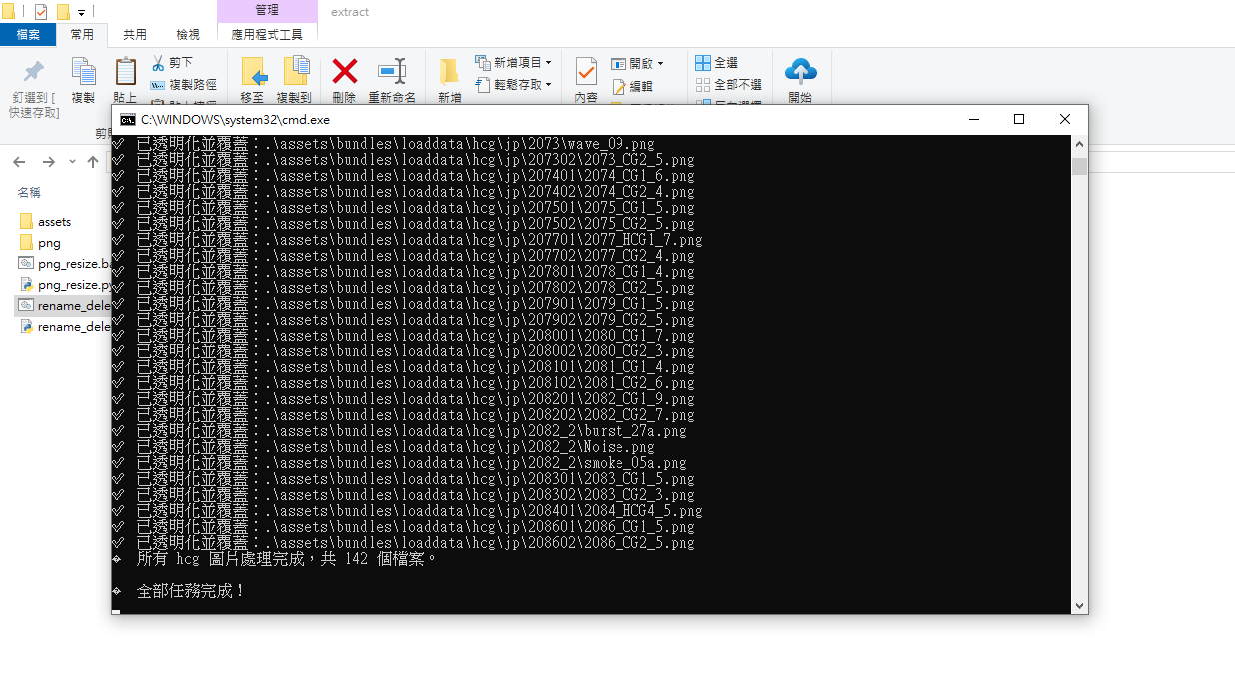Screen dimensions: 1235x688
Task: Expand the 開啟 (Open) dropdown arrow
Action: pyautogui.click(x=660, y=64)
